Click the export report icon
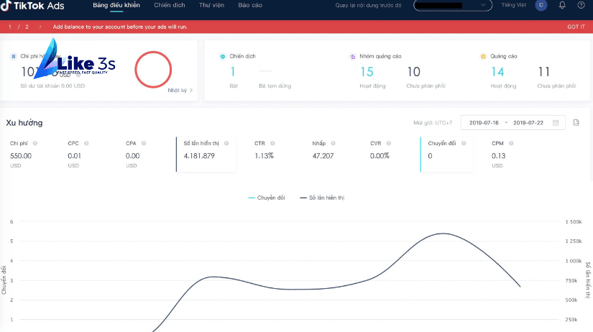 coord(576,122)
